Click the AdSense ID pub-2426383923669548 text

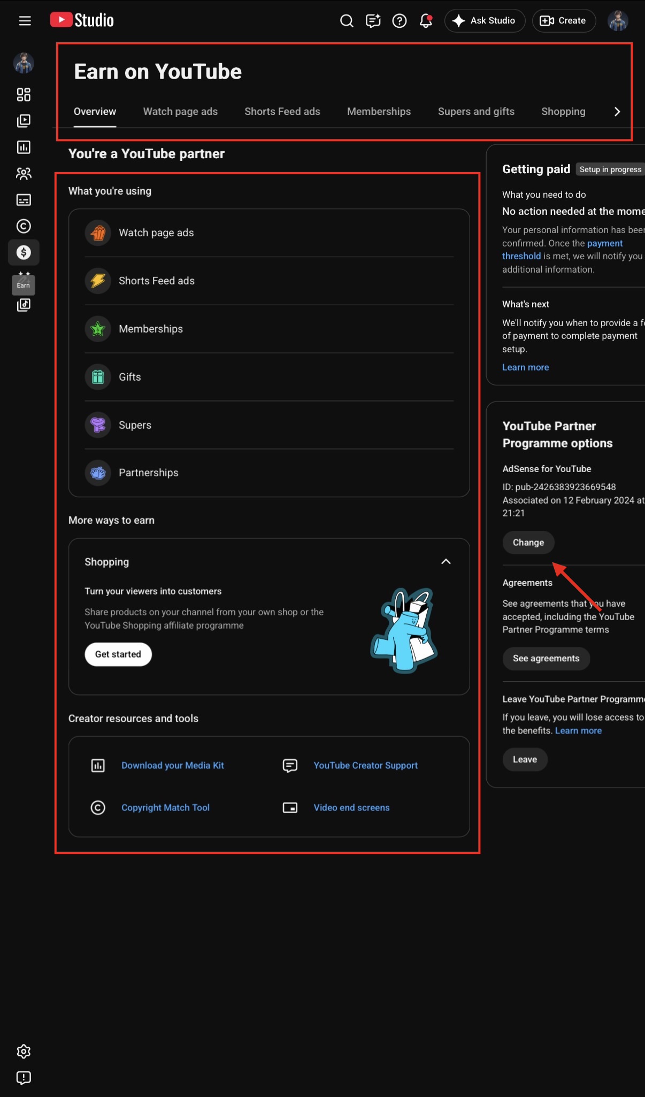tap(559, 487)
